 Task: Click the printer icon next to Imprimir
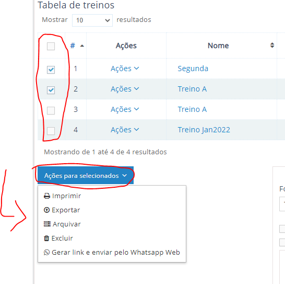tap(47, 196)
